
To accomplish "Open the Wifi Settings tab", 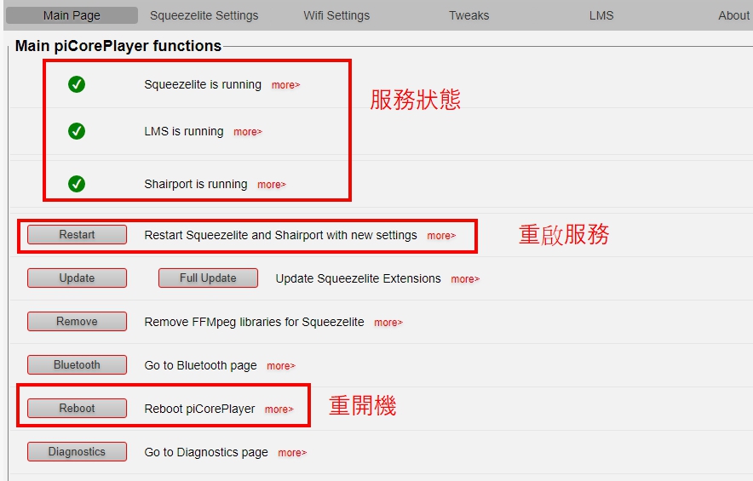I will coord(336,15).
